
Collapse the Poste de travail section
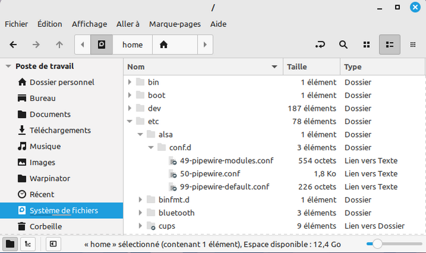pyautogui.click(x=8, y=66)
